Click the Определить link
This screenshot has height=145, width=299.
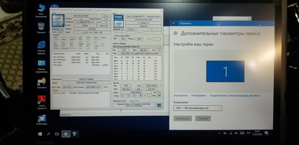[181, 95]
